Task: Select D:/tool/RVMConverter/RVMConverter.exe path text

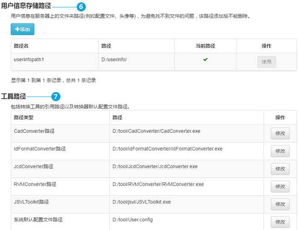Action: pos(158,184)
